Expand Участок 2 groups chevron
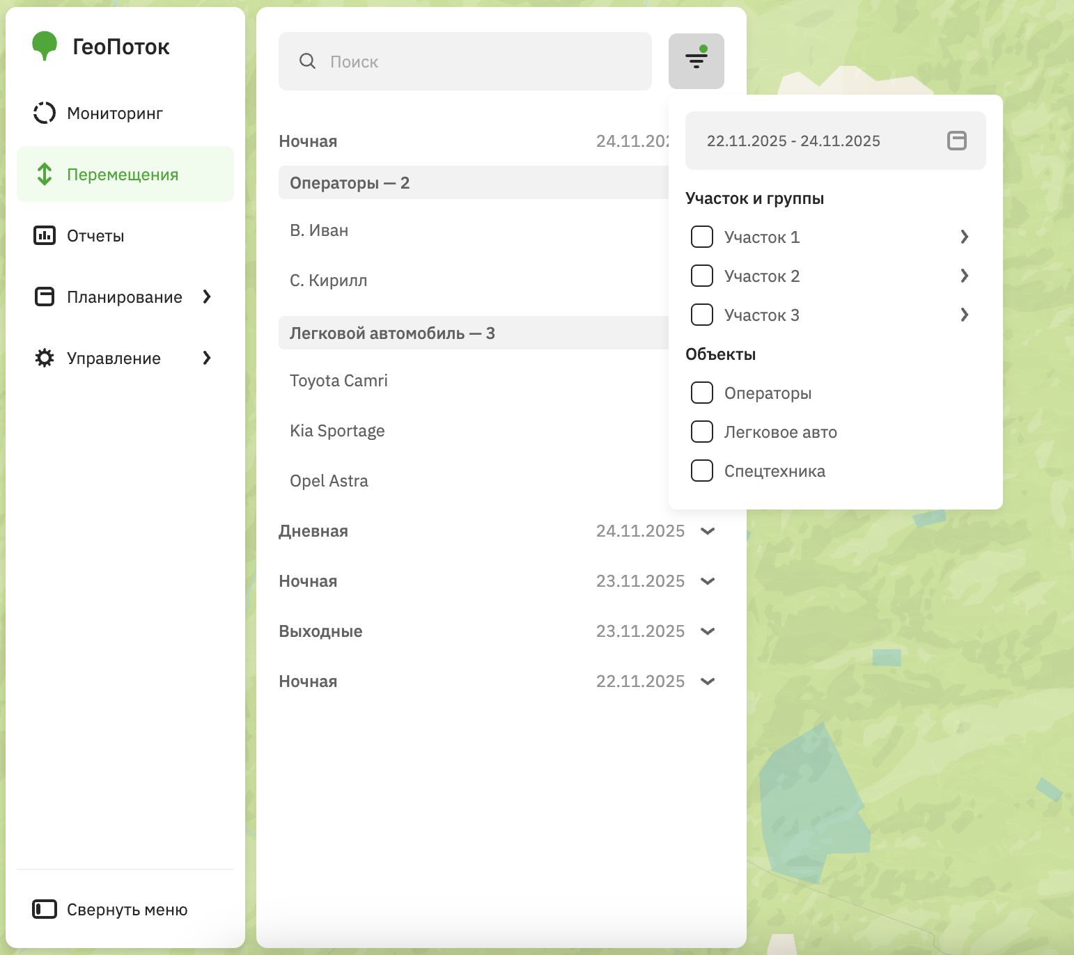This screenshot has height=955, width=1074. [964, 276]
